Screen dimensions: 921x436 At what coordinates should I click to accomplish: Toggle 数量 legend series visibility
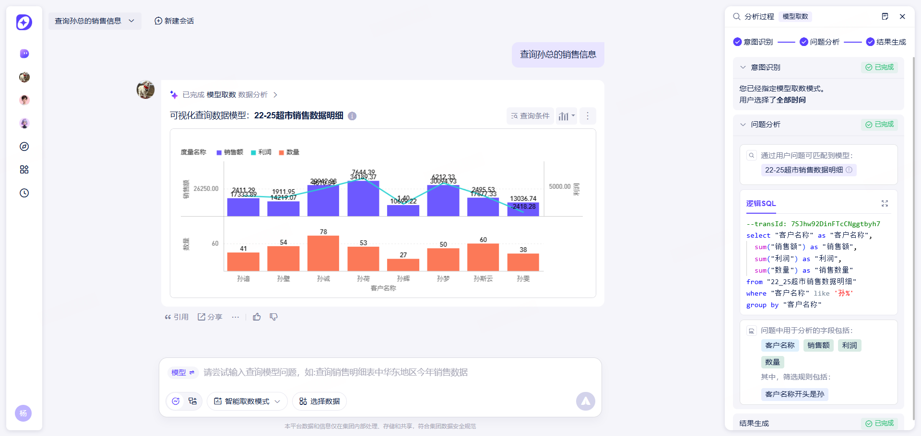289,152
